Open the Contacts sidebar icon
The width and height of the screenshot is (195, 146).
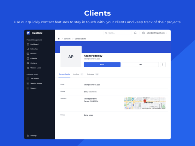tap(28, 63)
